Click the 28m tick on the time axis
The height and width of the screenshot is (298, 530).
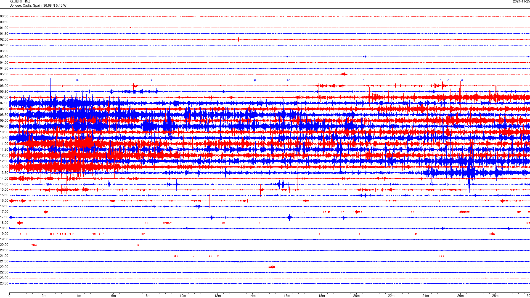(x=495, y=296)
